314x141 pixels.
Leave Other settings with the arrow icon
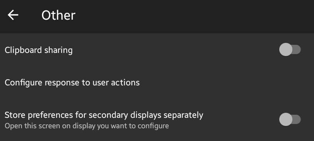pyautogui.click(x=13, y=15)
